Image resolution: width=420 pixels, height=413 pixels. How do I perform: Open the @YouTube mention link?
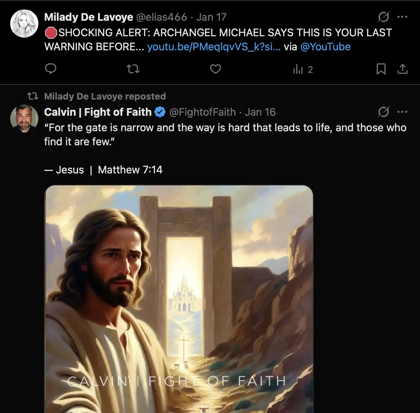click(x=325, y=47)
